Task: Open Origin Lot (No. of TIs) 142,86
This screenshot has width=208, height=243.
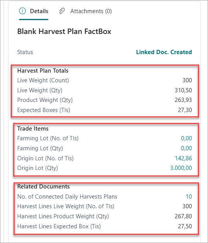Action: (183, 158)
